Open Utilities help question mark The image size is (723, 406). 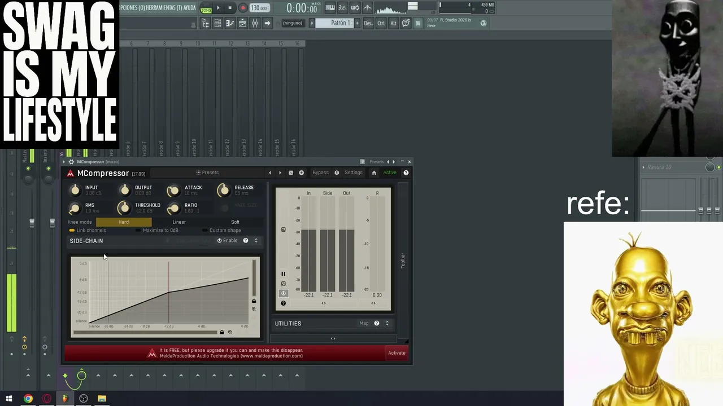tap(377, 324)
